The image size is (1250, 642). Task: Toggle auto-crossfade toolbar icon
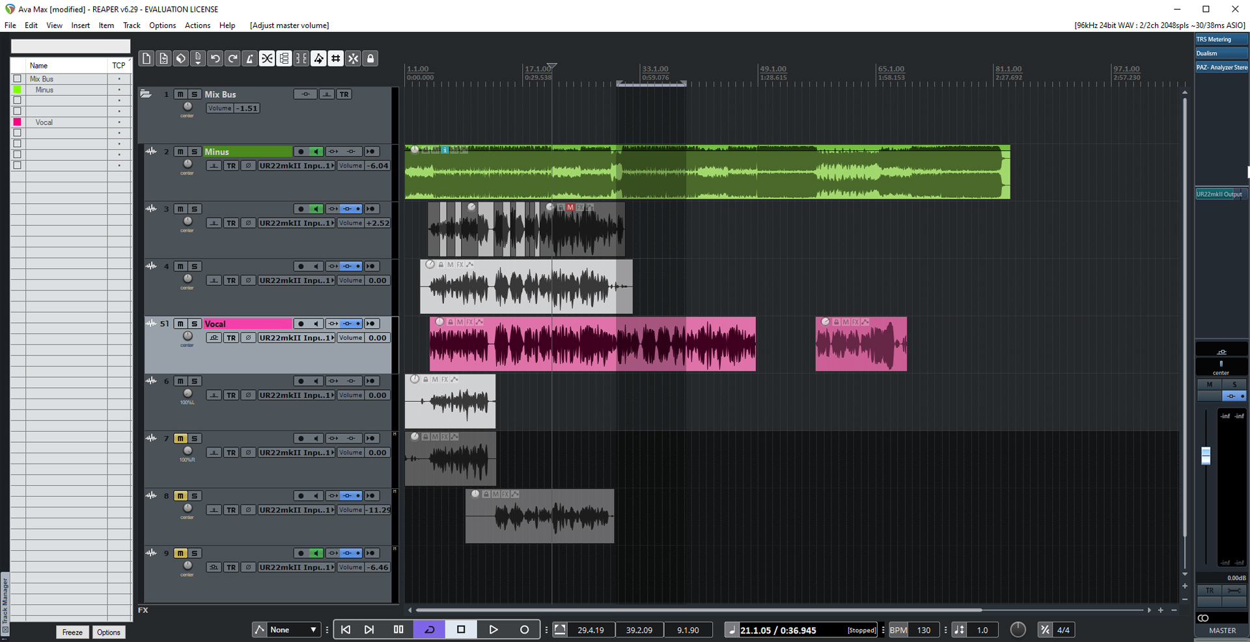267,59
